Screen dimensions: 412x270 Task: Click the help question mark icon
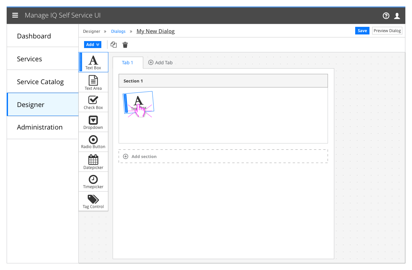click(386, 16)
